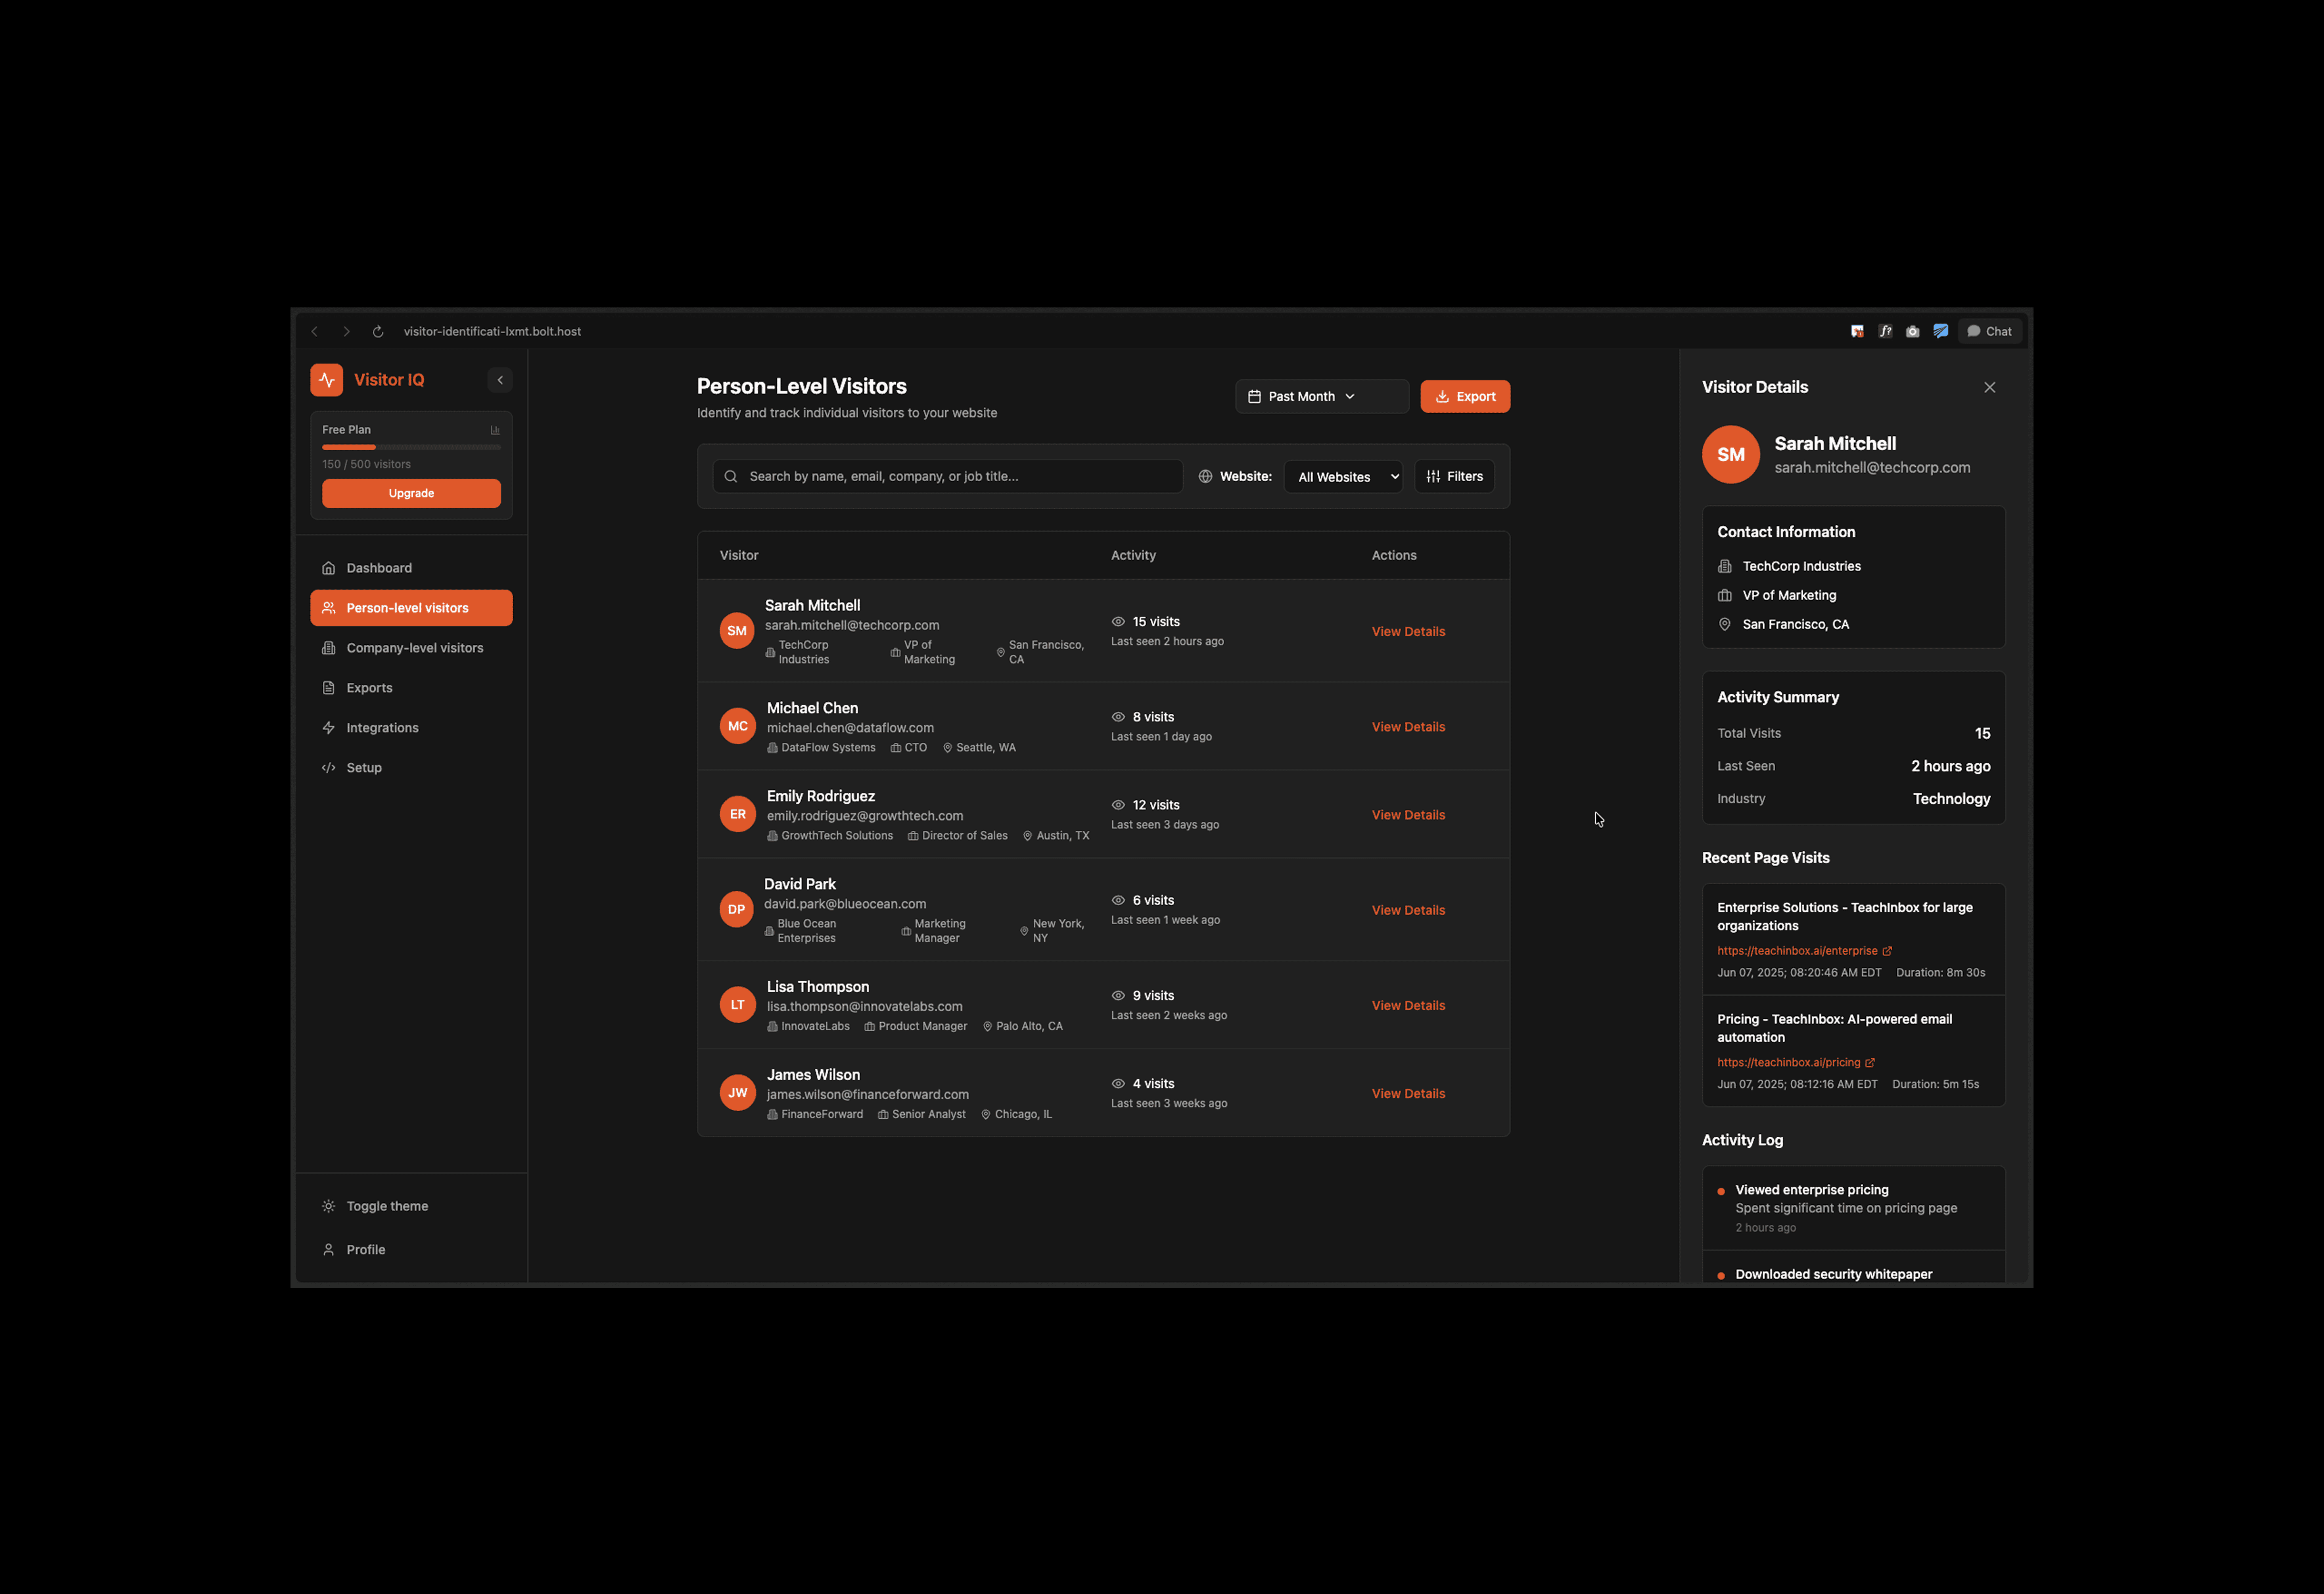
Task: Open enterprise URL external link icon
Action: point(1887,951)
